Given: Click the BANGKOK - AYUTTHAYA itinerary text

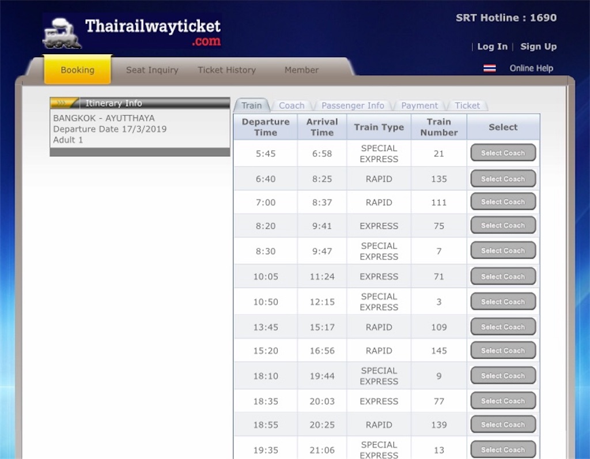Looking at the screenshot, I should (x=104, y=118).
